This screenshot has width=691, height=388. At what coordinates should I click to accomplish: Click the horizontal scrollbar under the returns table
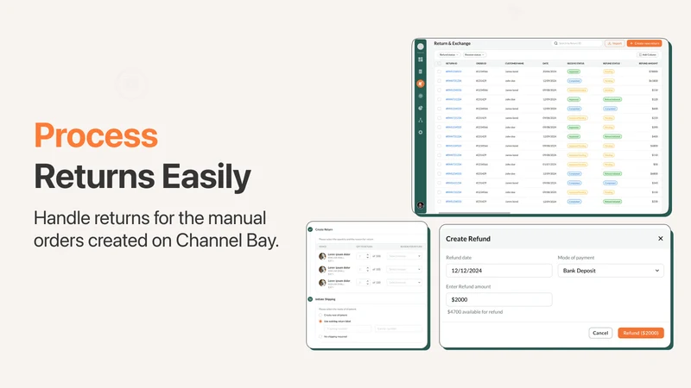coord(474,213)
